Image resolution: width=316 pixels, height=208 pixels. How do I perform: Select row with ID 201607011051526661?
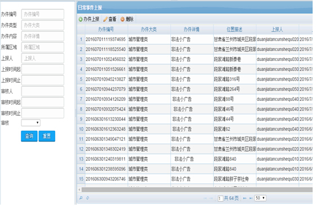(195, 69)
